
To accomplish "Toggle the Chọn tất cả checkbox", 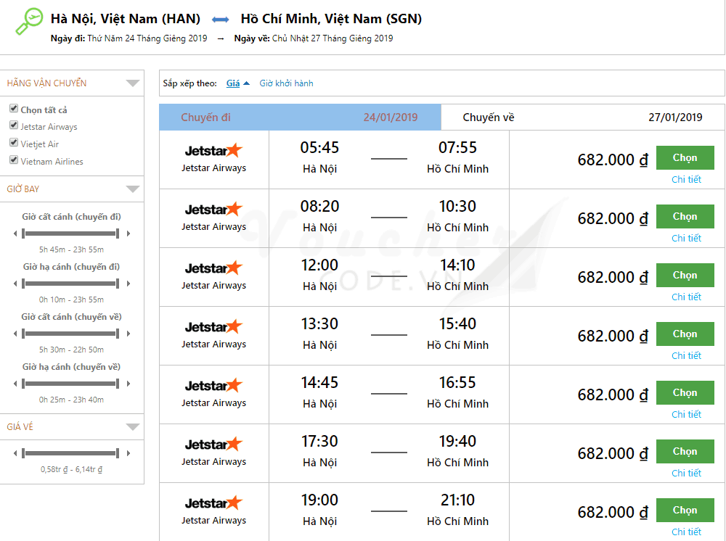I will pos(14,109).
